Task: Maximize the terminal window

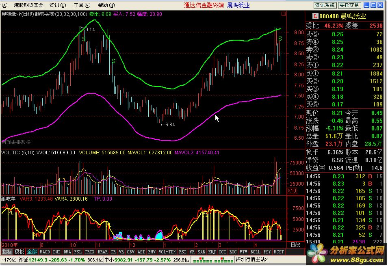Action: pos(373,5)
